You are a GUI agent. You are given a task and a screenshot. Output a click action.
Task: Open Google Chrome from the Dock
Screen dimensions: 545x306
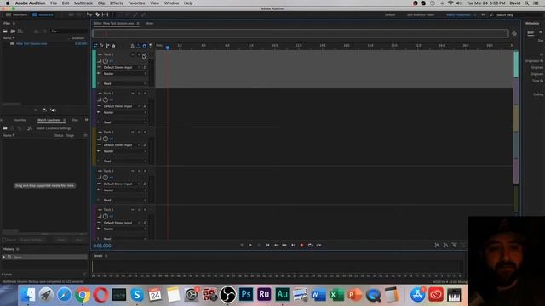click(83, 295)
